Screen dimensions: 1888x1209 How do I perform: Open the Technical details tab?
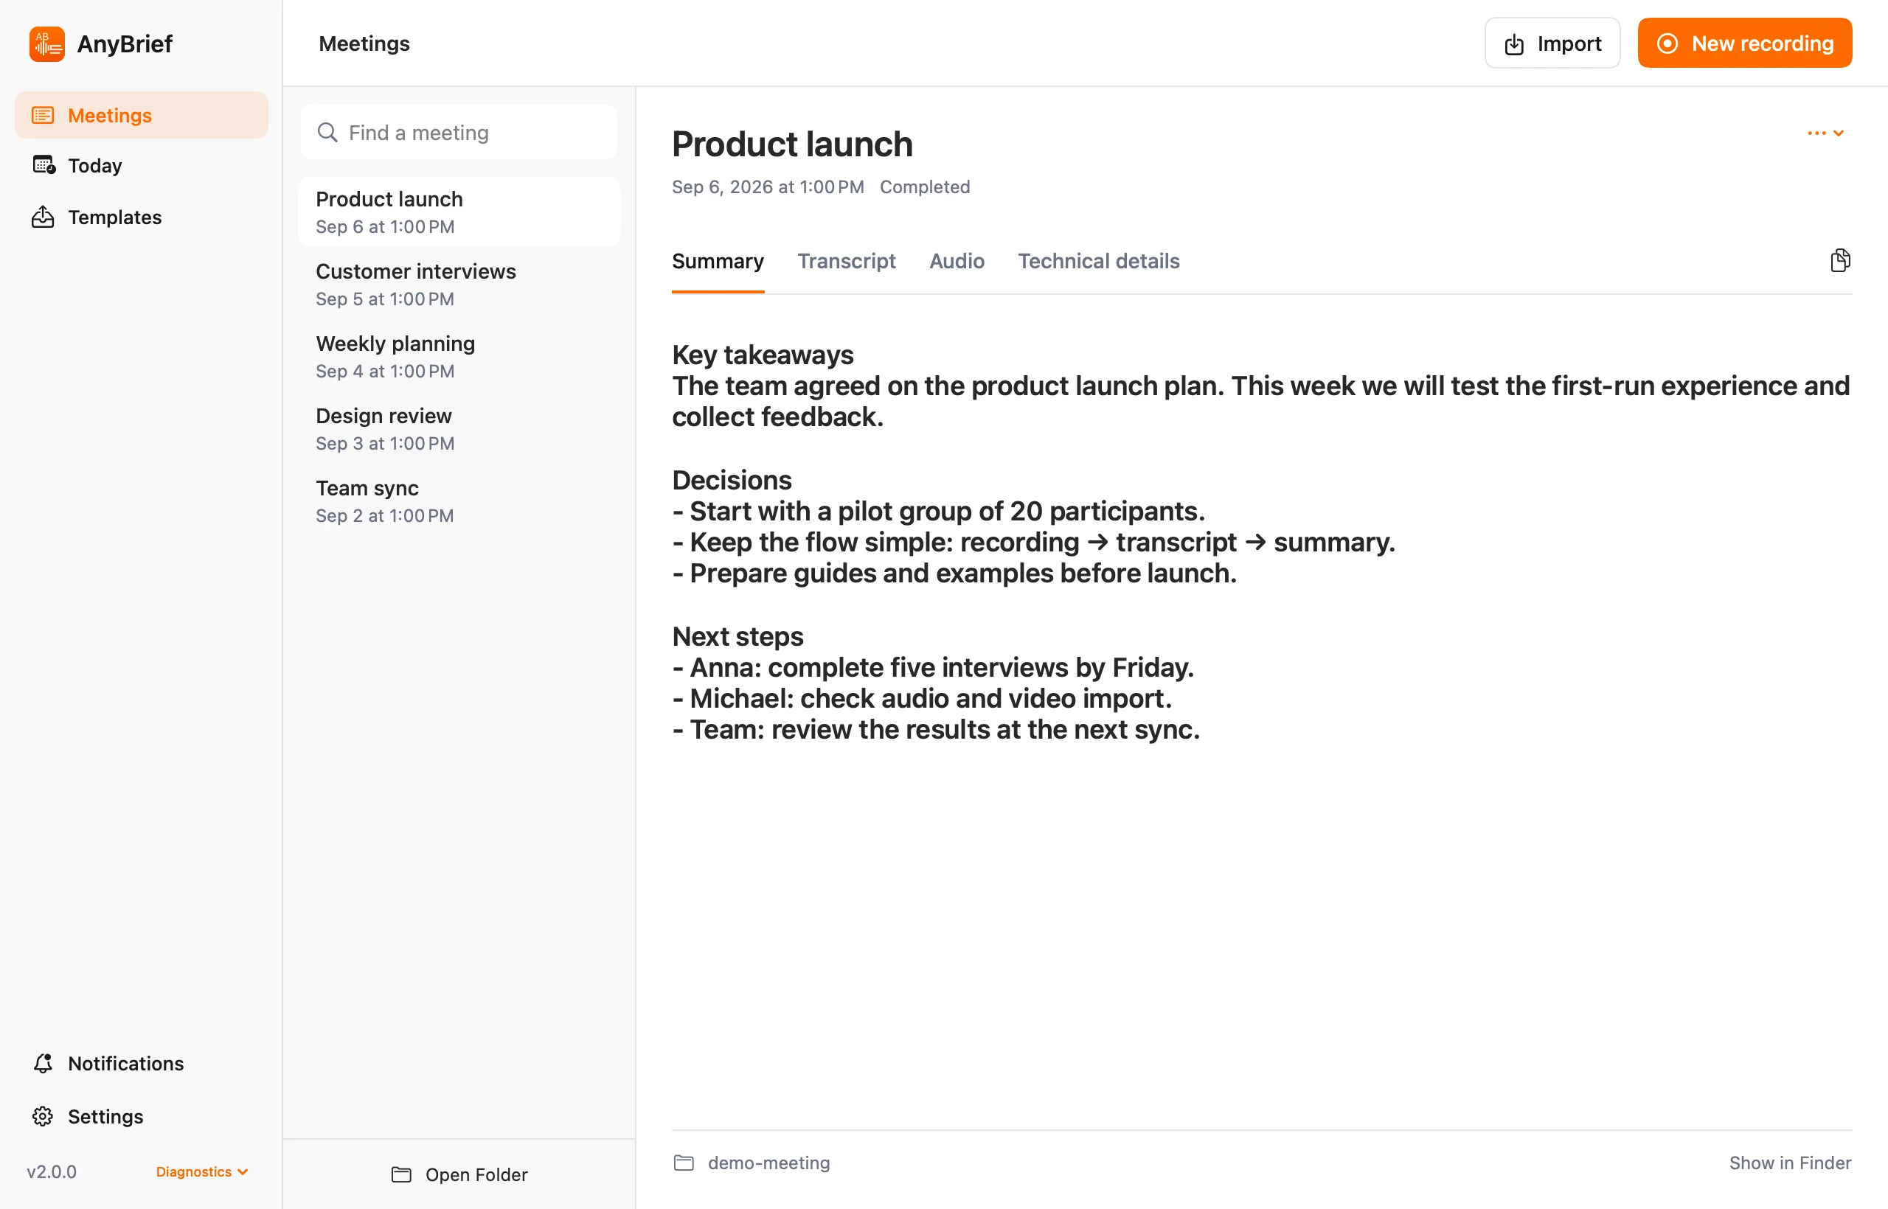point(1098,262)
